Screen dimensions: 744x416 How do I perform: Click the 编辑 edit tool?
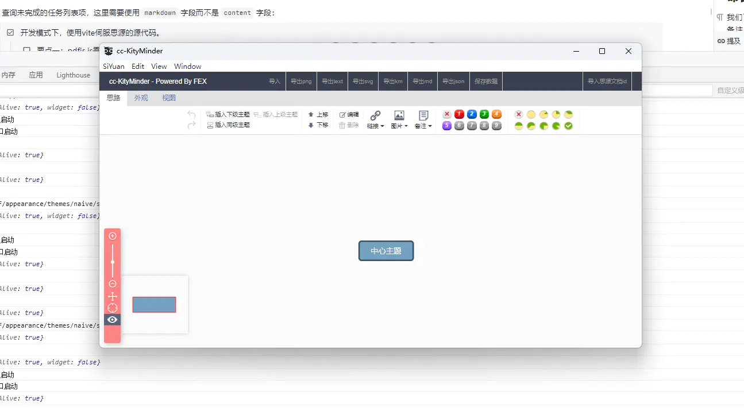(349, 115)
